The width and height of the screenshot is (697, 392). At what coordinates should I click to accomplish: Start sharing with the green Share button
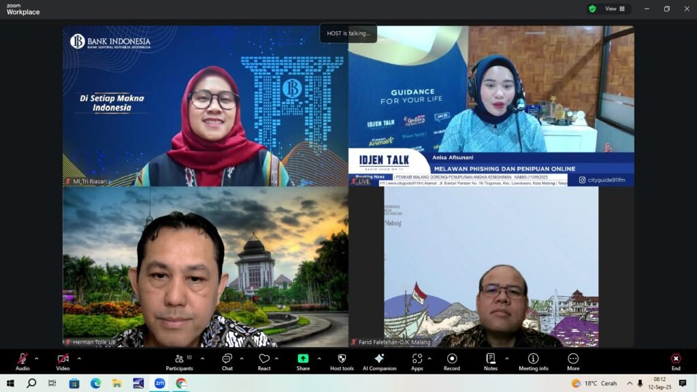click(303, 362)
